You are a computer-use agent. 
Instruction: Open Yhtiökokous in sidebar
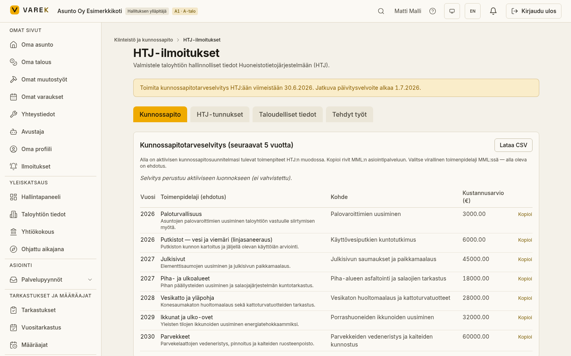coord(50,232)
